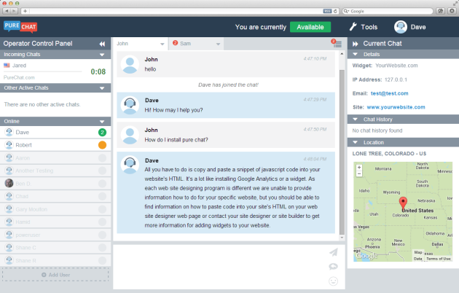The height and width of the screenshot is (293, 459).
Task: Click Dave's profile avatar in header
Action: coord(401,27)
